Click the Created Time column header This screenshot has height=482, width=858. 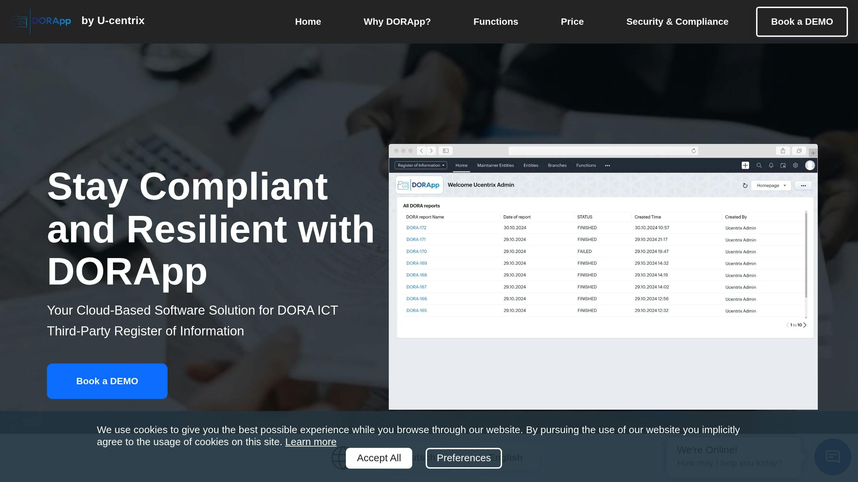click(x=648, y=217)
